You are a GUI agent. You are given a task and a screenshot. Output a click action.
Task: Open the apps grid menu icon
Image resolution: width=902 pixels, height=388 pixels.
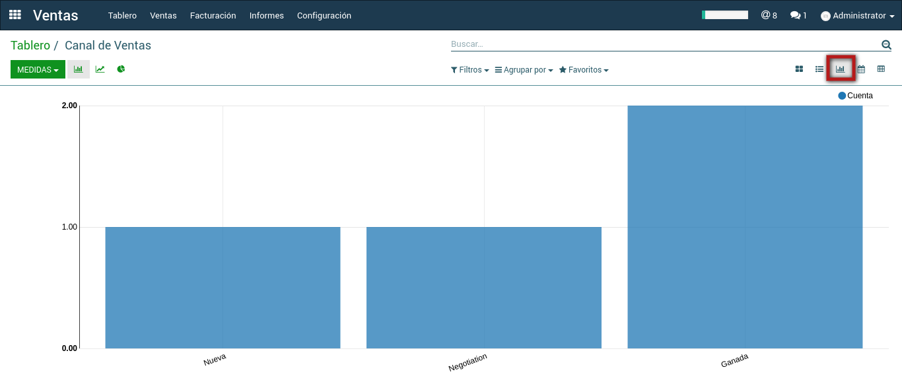coord(15,15)
